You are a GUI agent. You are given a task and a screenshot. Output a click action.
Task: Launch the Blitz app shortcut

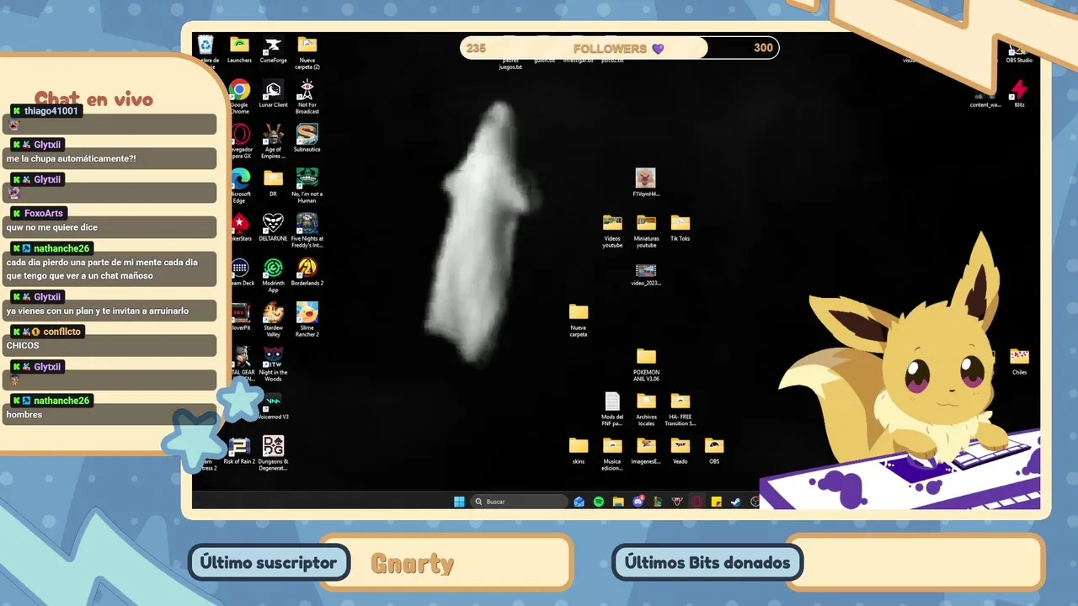point(1019,94)
